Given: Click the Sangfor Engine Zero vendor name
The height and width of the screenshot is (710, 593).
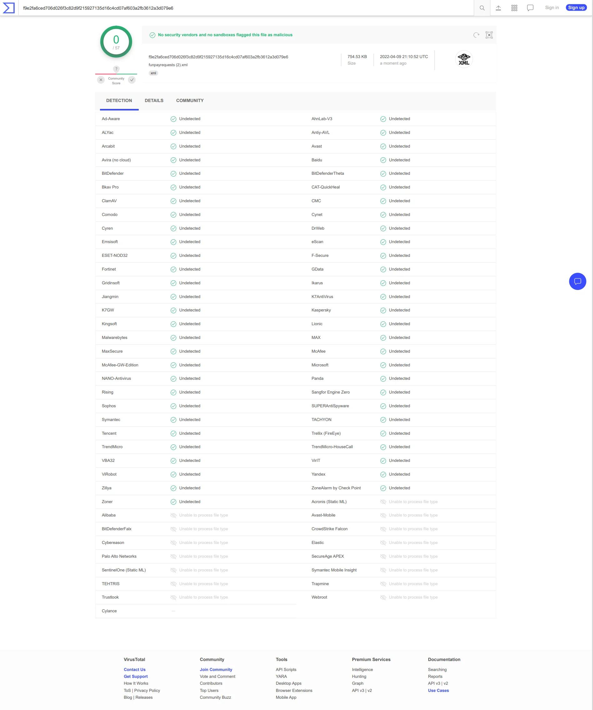Looking at the screenshot, I should click(331, 392).
